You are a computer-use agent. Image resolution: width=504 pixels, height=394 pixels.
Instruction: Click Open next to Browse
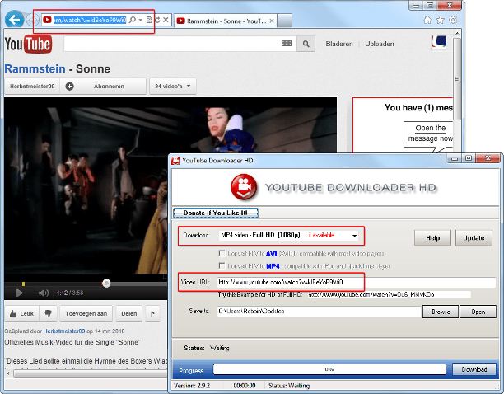[478, 312]
